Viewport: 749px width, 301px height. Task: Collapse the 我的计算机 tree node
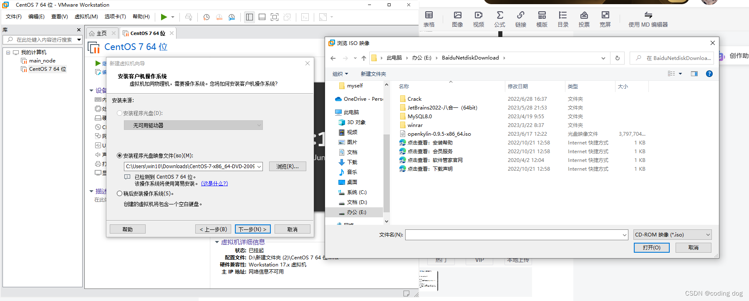tap(8, 52)
